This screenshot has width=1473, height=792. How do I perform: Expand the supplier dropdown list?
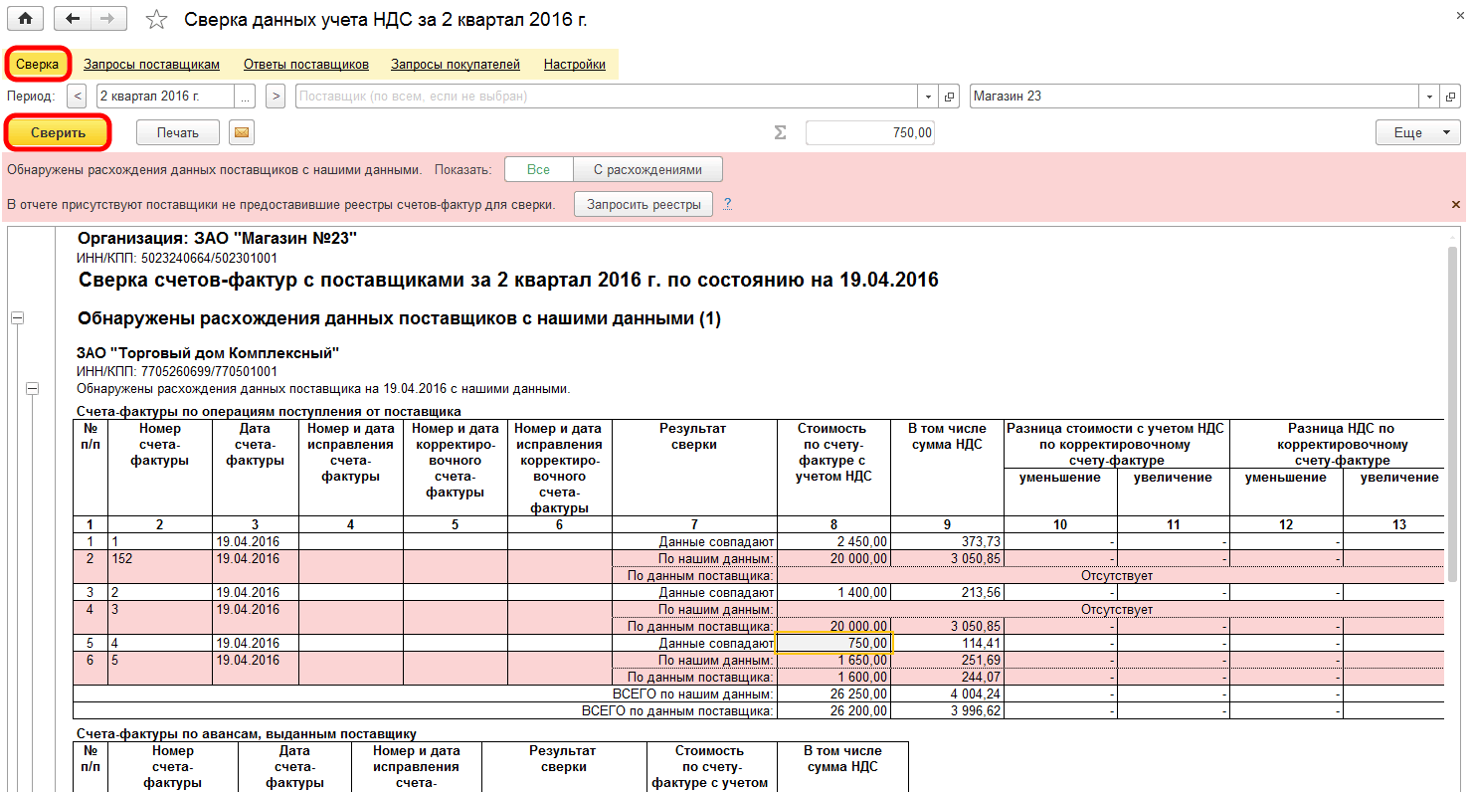pos(928,97)
